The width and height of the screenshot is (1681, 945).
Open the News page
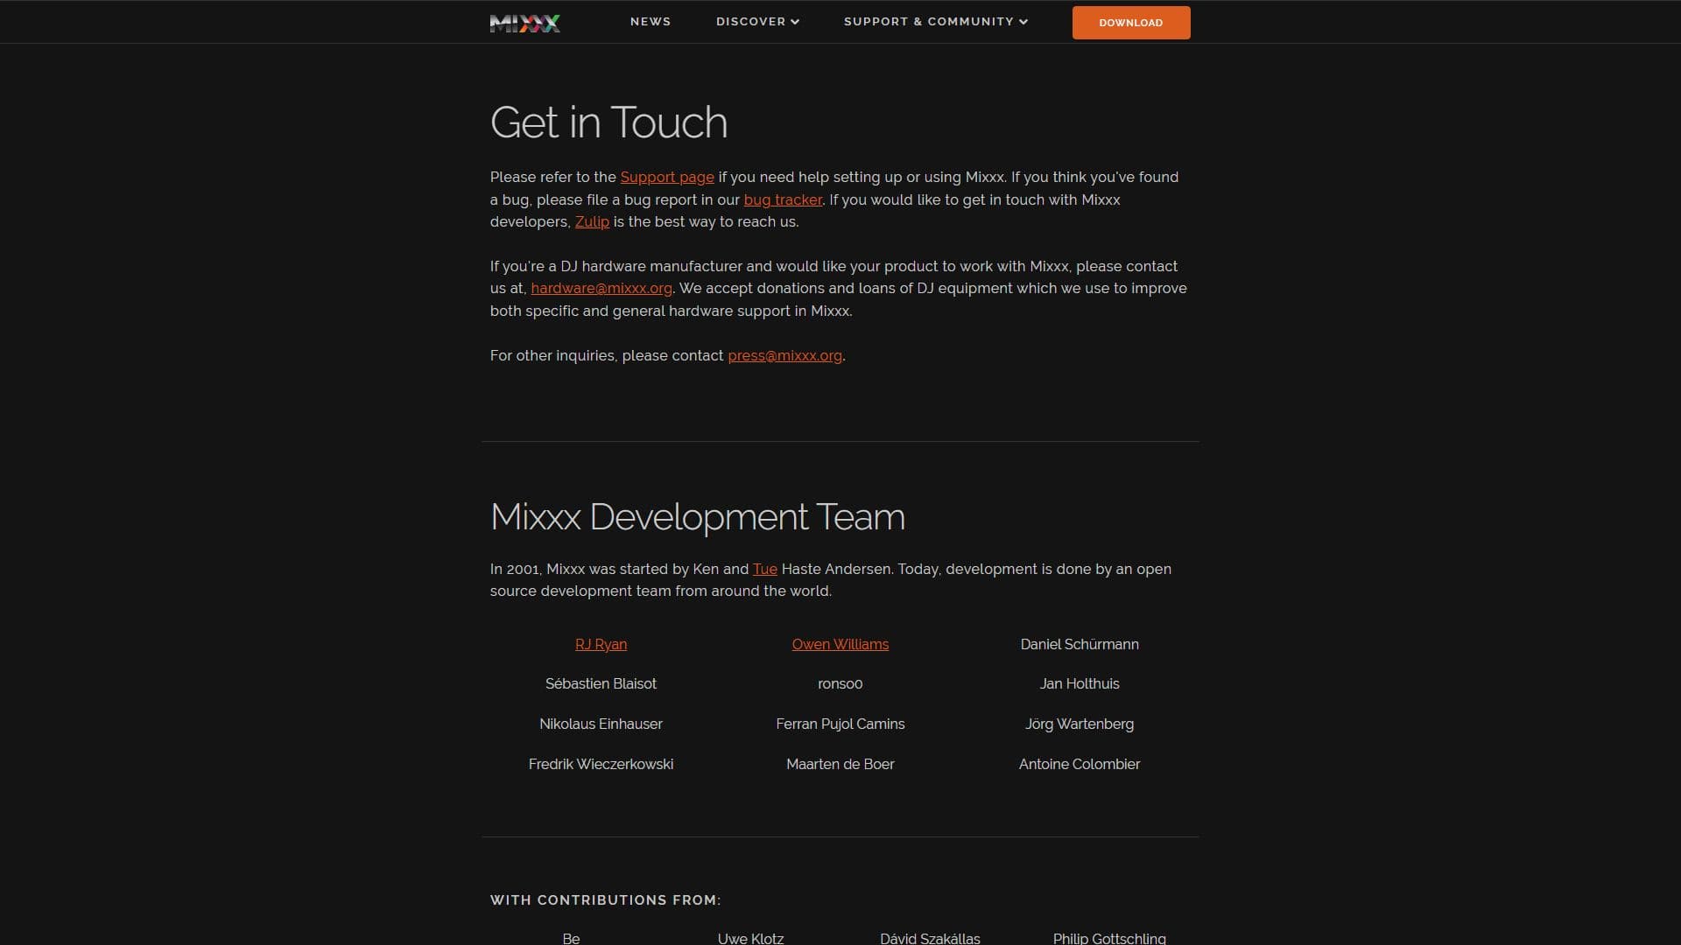(651, 22)
